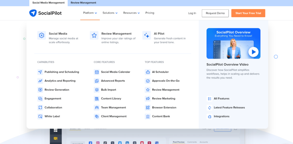Open the Team Management link
This screenshot has height=144, width=293.
(x=113, y=107)
